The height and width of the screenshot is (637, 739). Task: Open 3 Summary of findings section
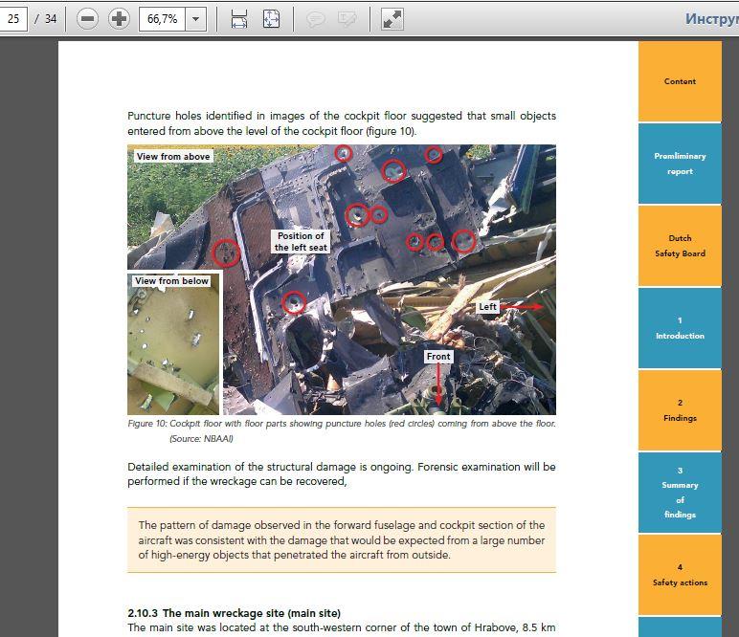click(680, 493)
